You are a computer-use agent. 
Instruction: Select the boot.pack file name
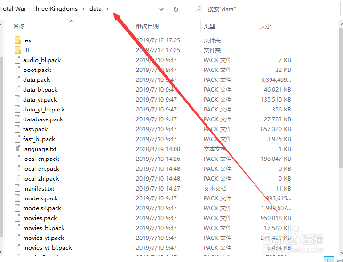(x=37, y=70)
